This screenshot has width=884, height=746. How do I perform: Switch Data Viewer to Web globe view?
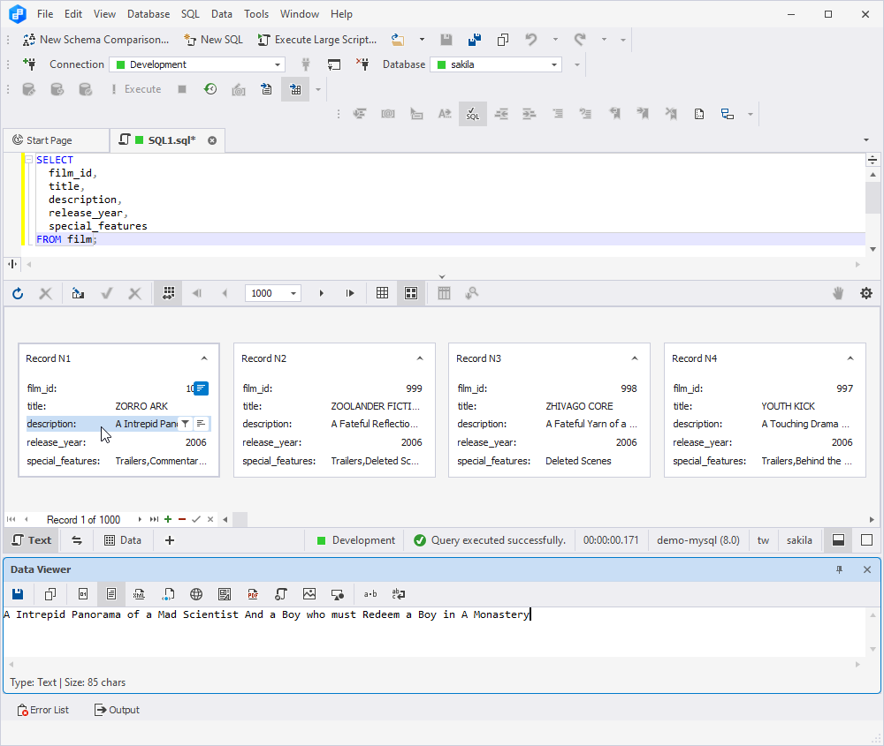[196, 594]
